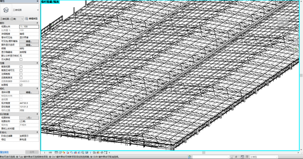Click the design options icon in status bar
This screenshot has height=159, width=303.
click(242, 157)
